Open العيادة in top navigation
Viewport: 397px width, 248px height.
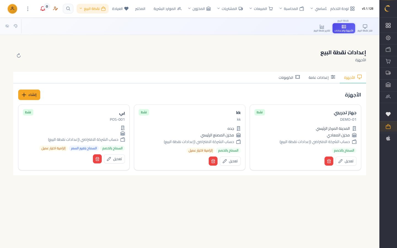coord(120,9)
